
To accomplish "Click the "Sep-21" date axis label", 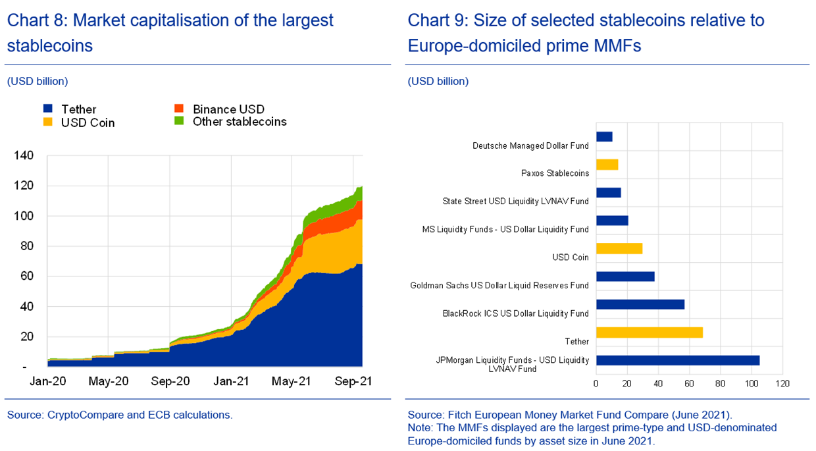I will pyautogui.click(x=353, y=381).
